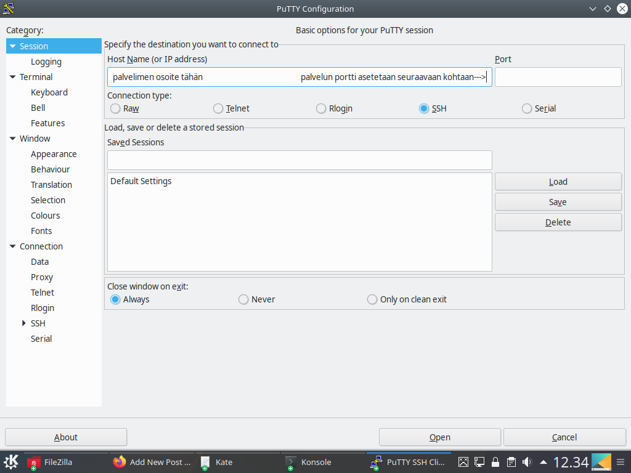This screenshot has height=473, width=631.
Task: Click the 12.34 clock
Action: click(x=571, y=462)
